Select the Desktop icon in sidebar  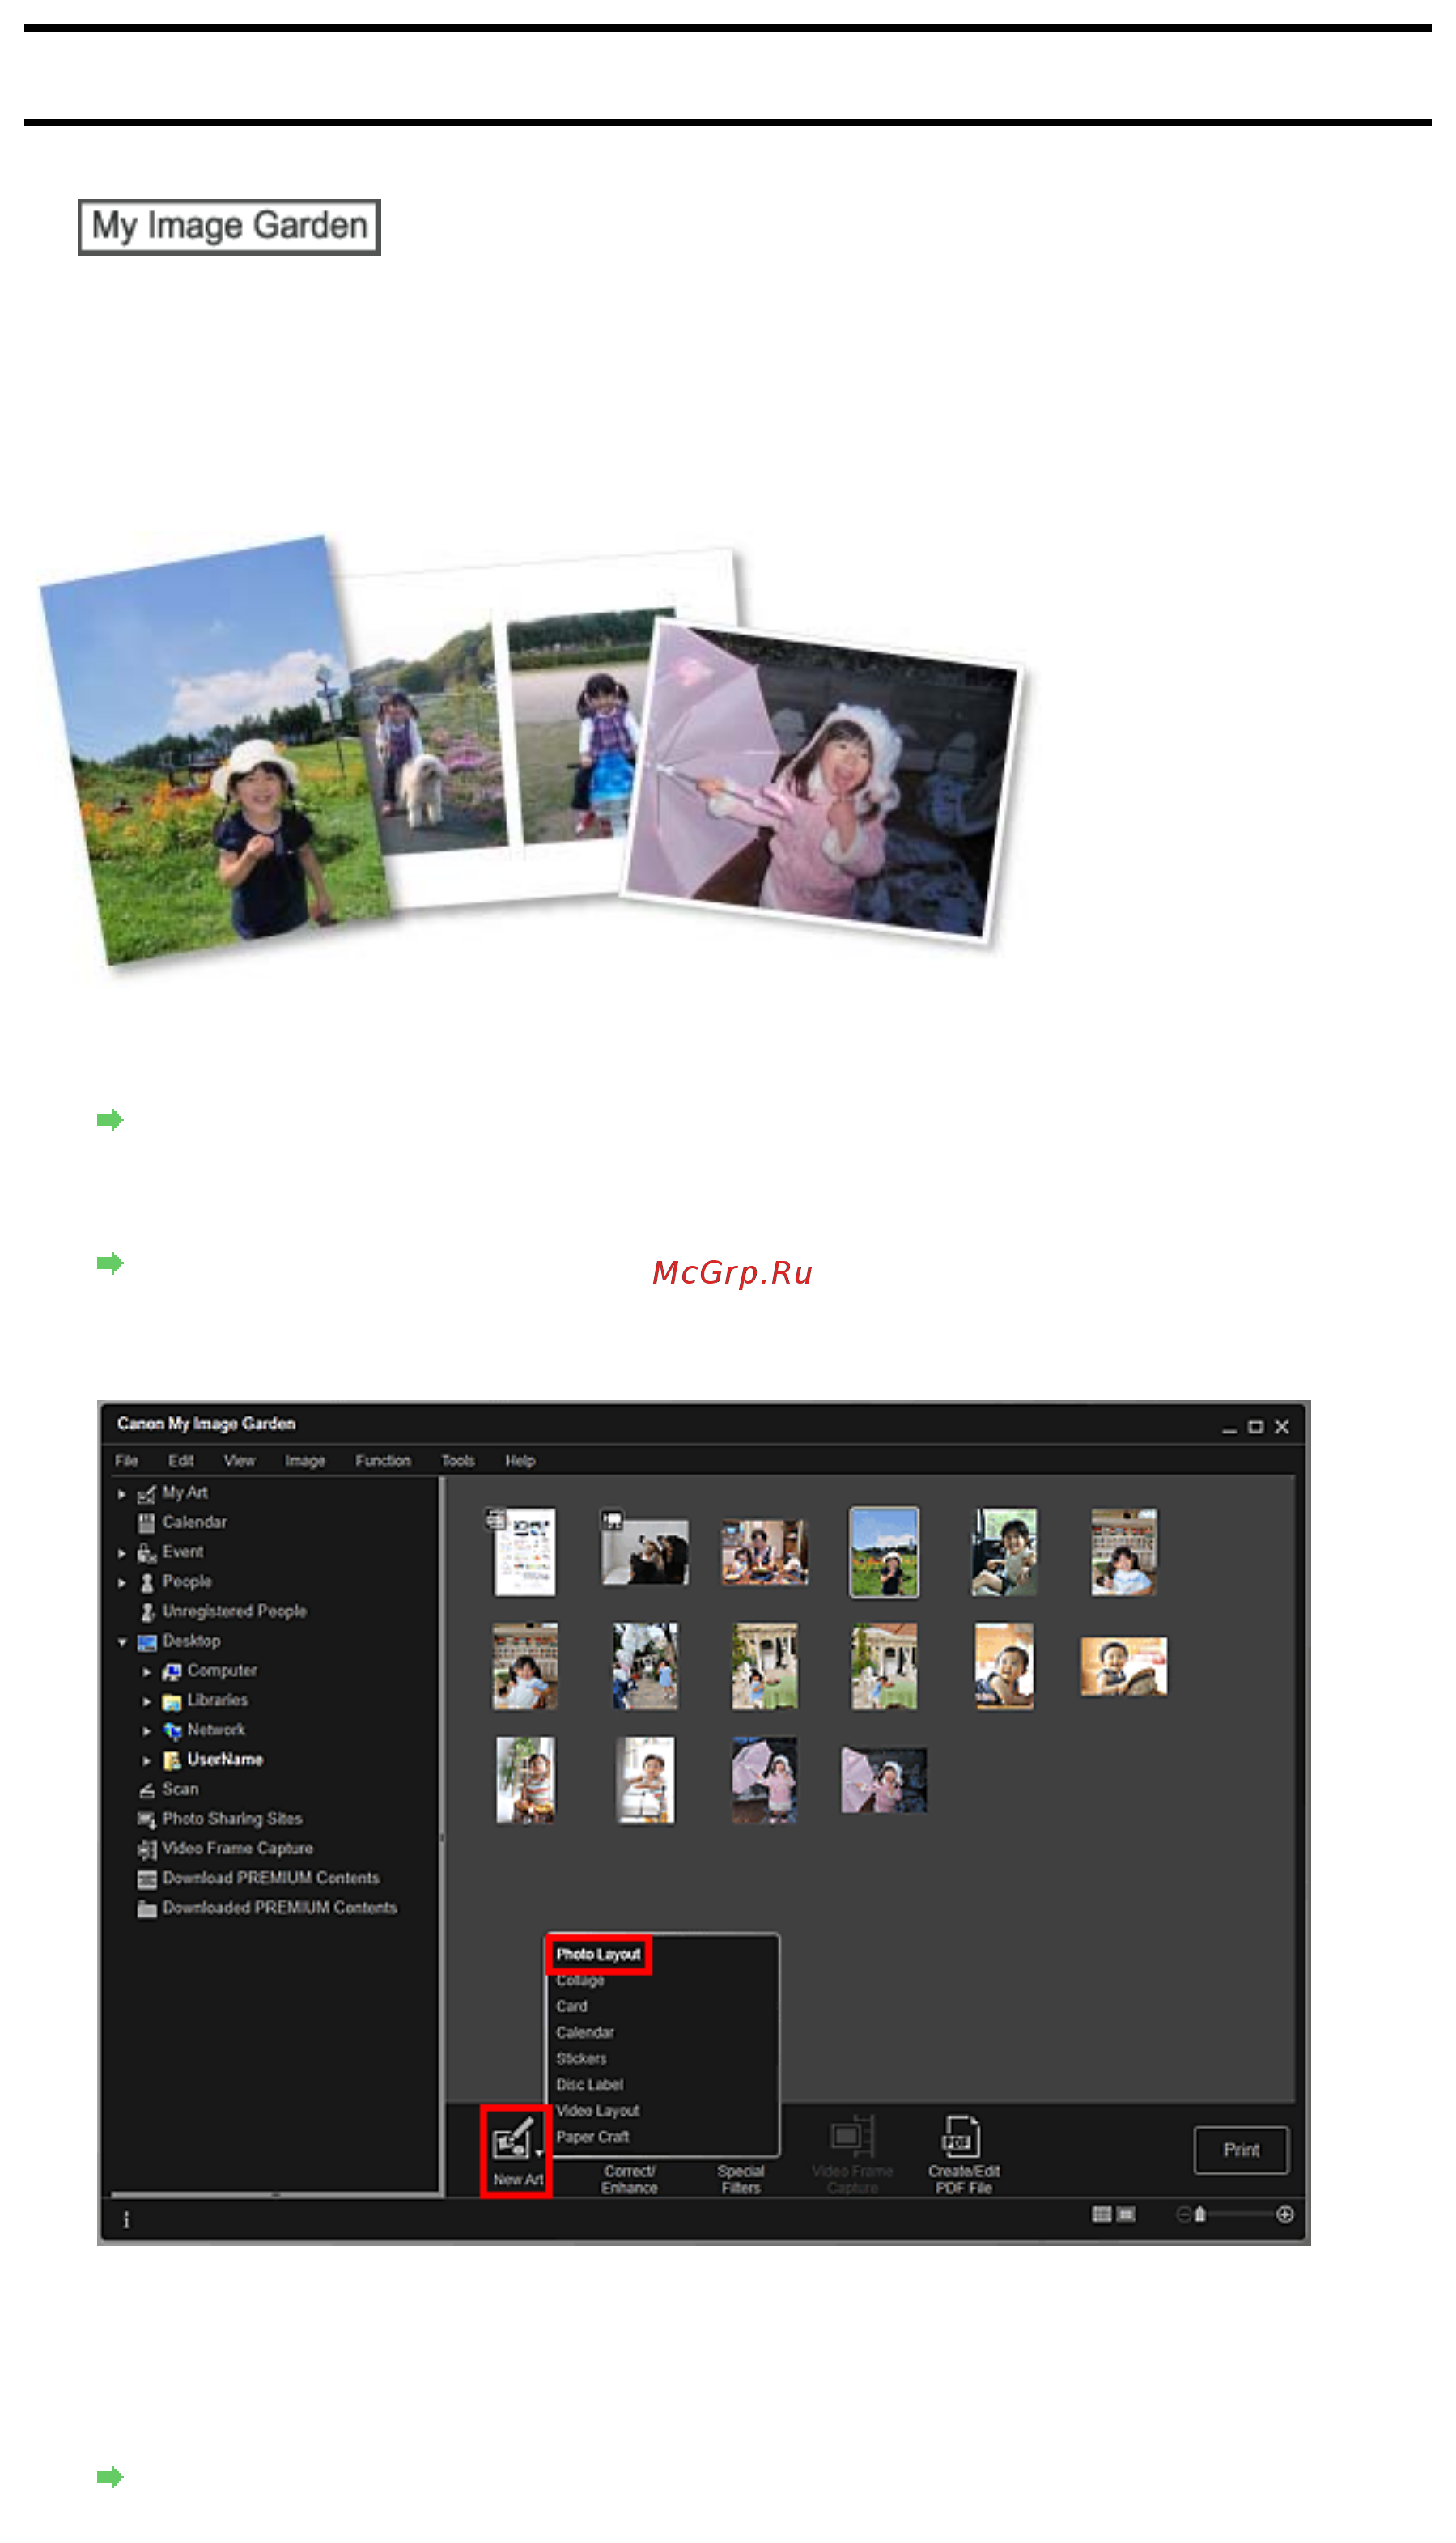click(x=147, y=1643)
